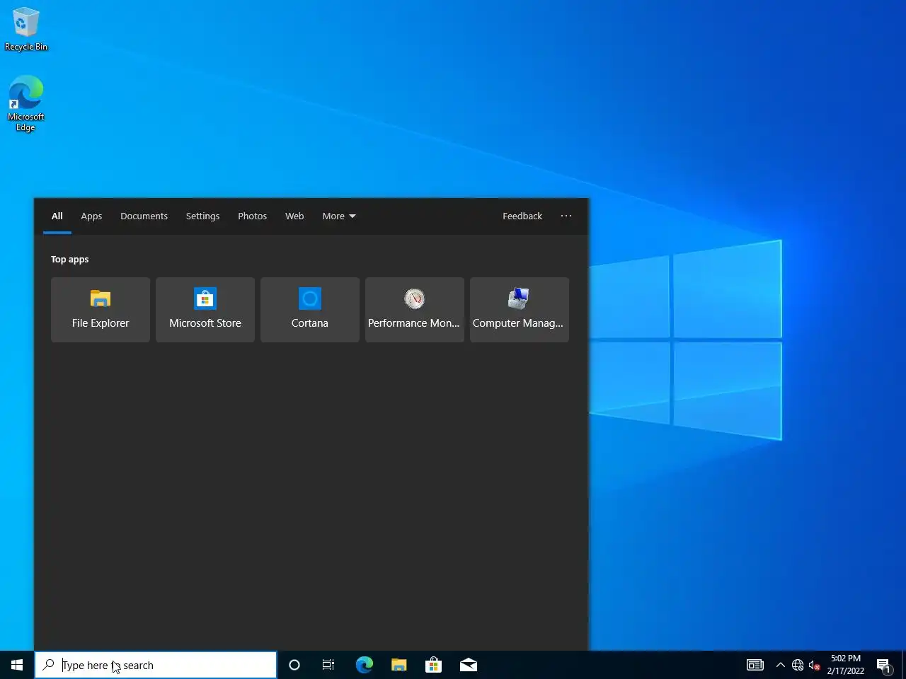
Task: Switch to the Web search tab
Action: 294,216
